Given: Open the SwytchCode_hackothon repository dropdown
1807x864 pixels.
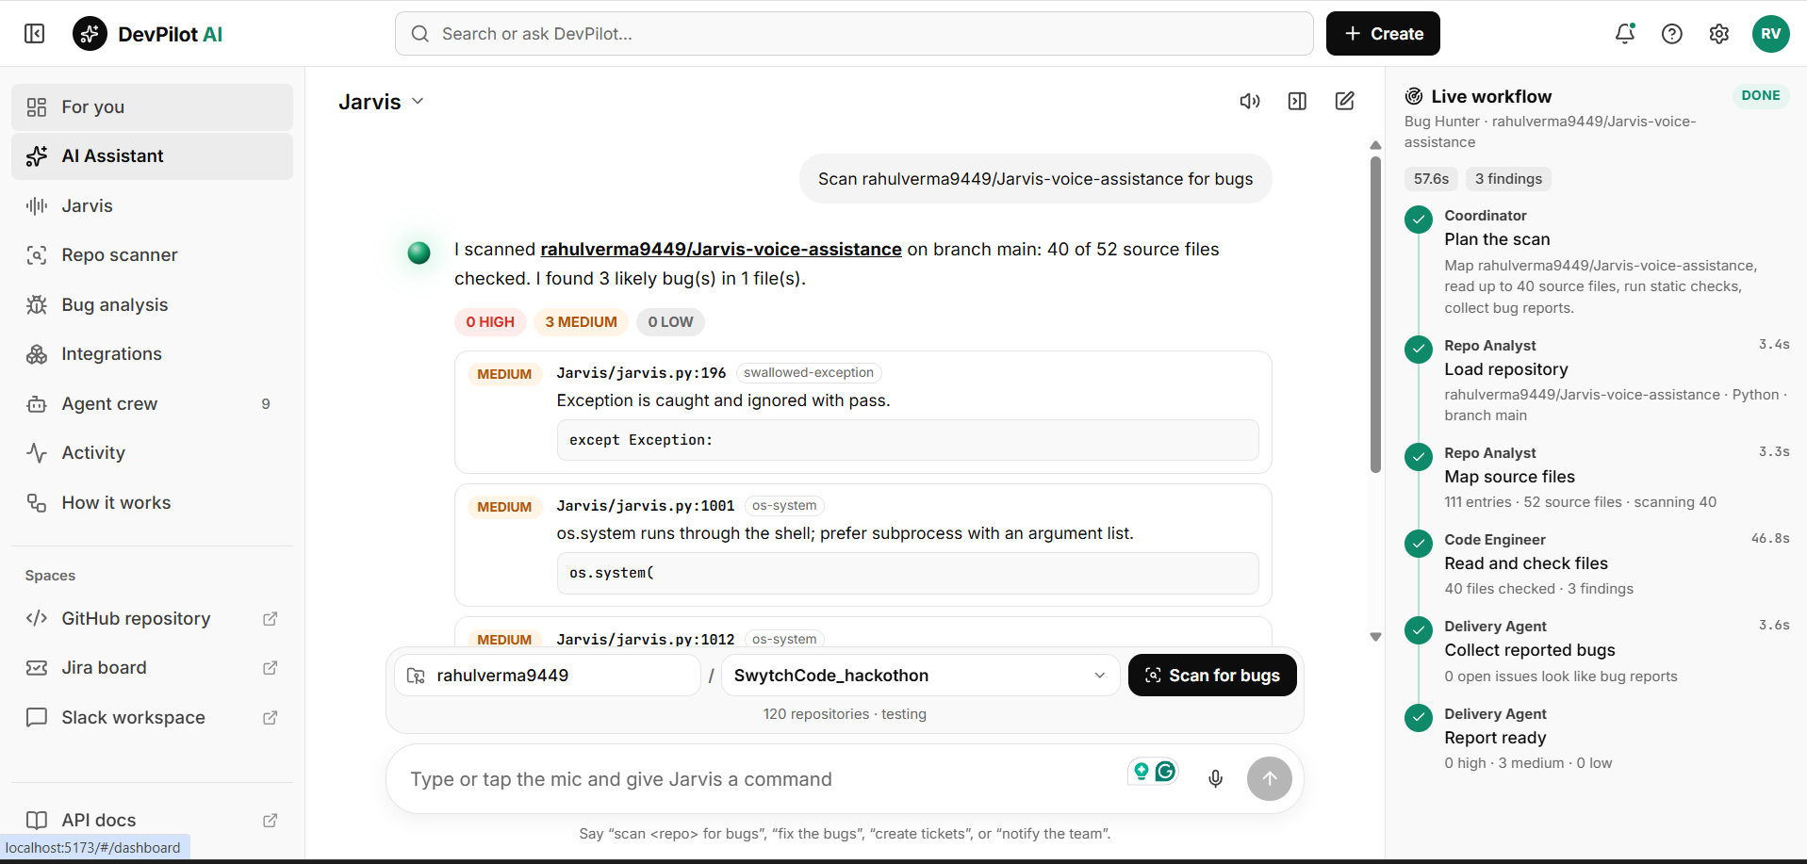Looking at the screenshot, I should [x=920, y=676].
